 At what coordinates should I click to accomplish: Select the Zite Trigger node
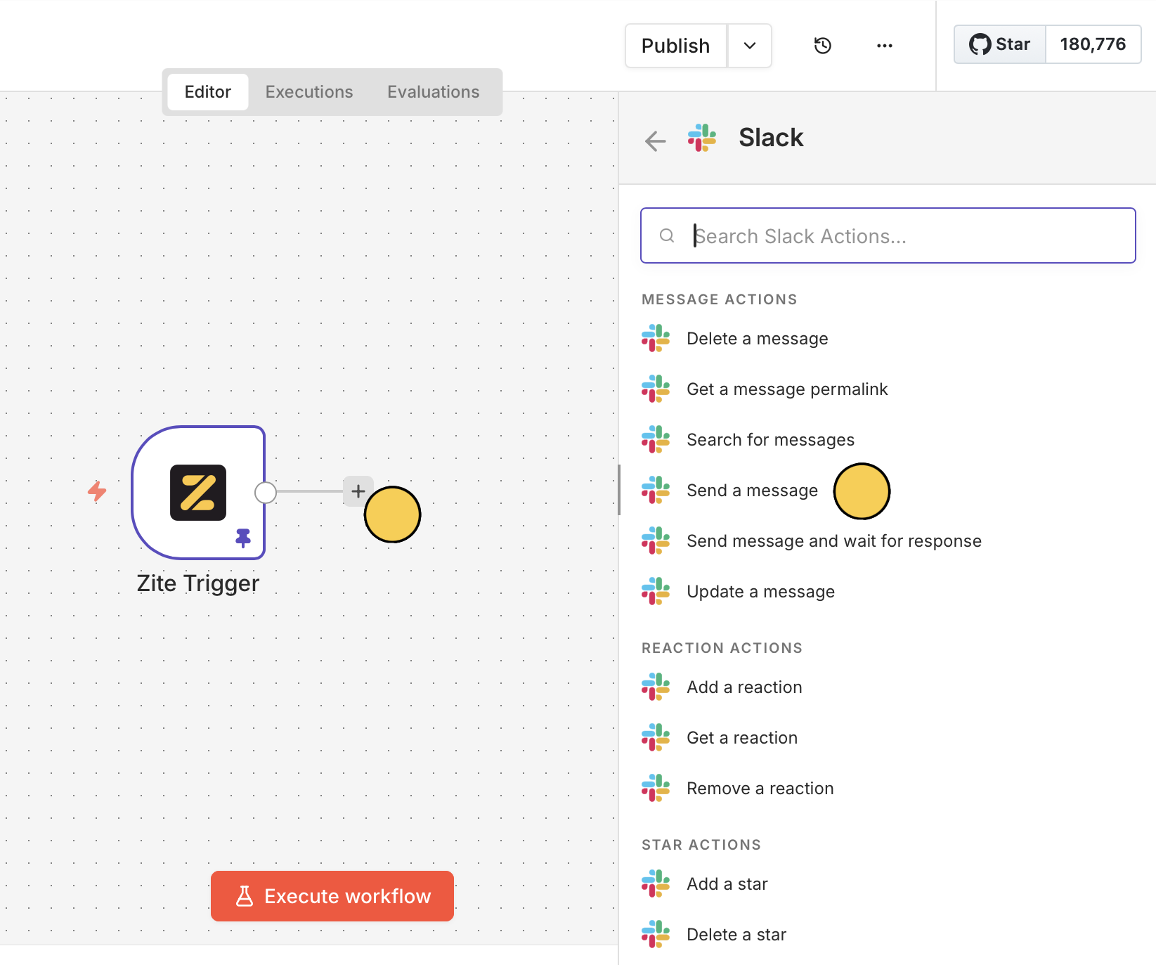tap(198, 493)
